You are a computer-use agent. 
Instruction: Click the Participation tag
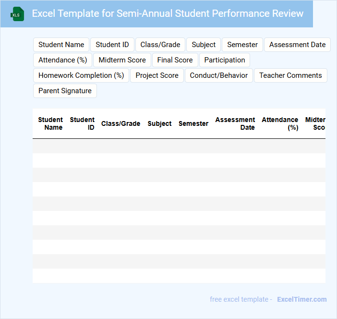[x=225, y=60]
